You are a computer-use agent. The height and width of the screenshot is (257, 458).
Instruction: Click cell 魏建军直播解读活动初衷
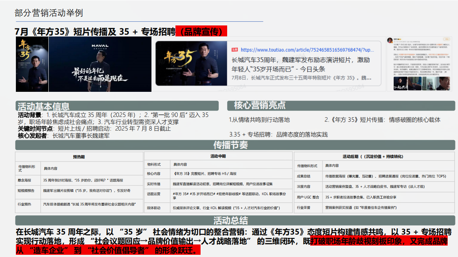pos(231,184)
